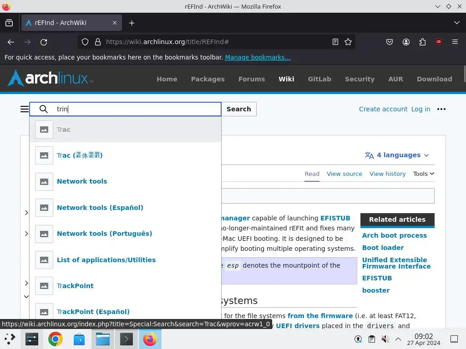Open AUR in Arch navigation
466x349 pixels.
pyautogui.click(x=395, y=79)
